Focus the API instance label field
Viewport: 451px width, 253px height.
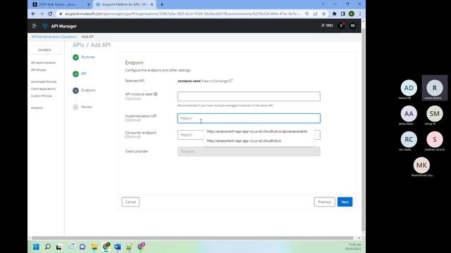[x=249, y=96]
